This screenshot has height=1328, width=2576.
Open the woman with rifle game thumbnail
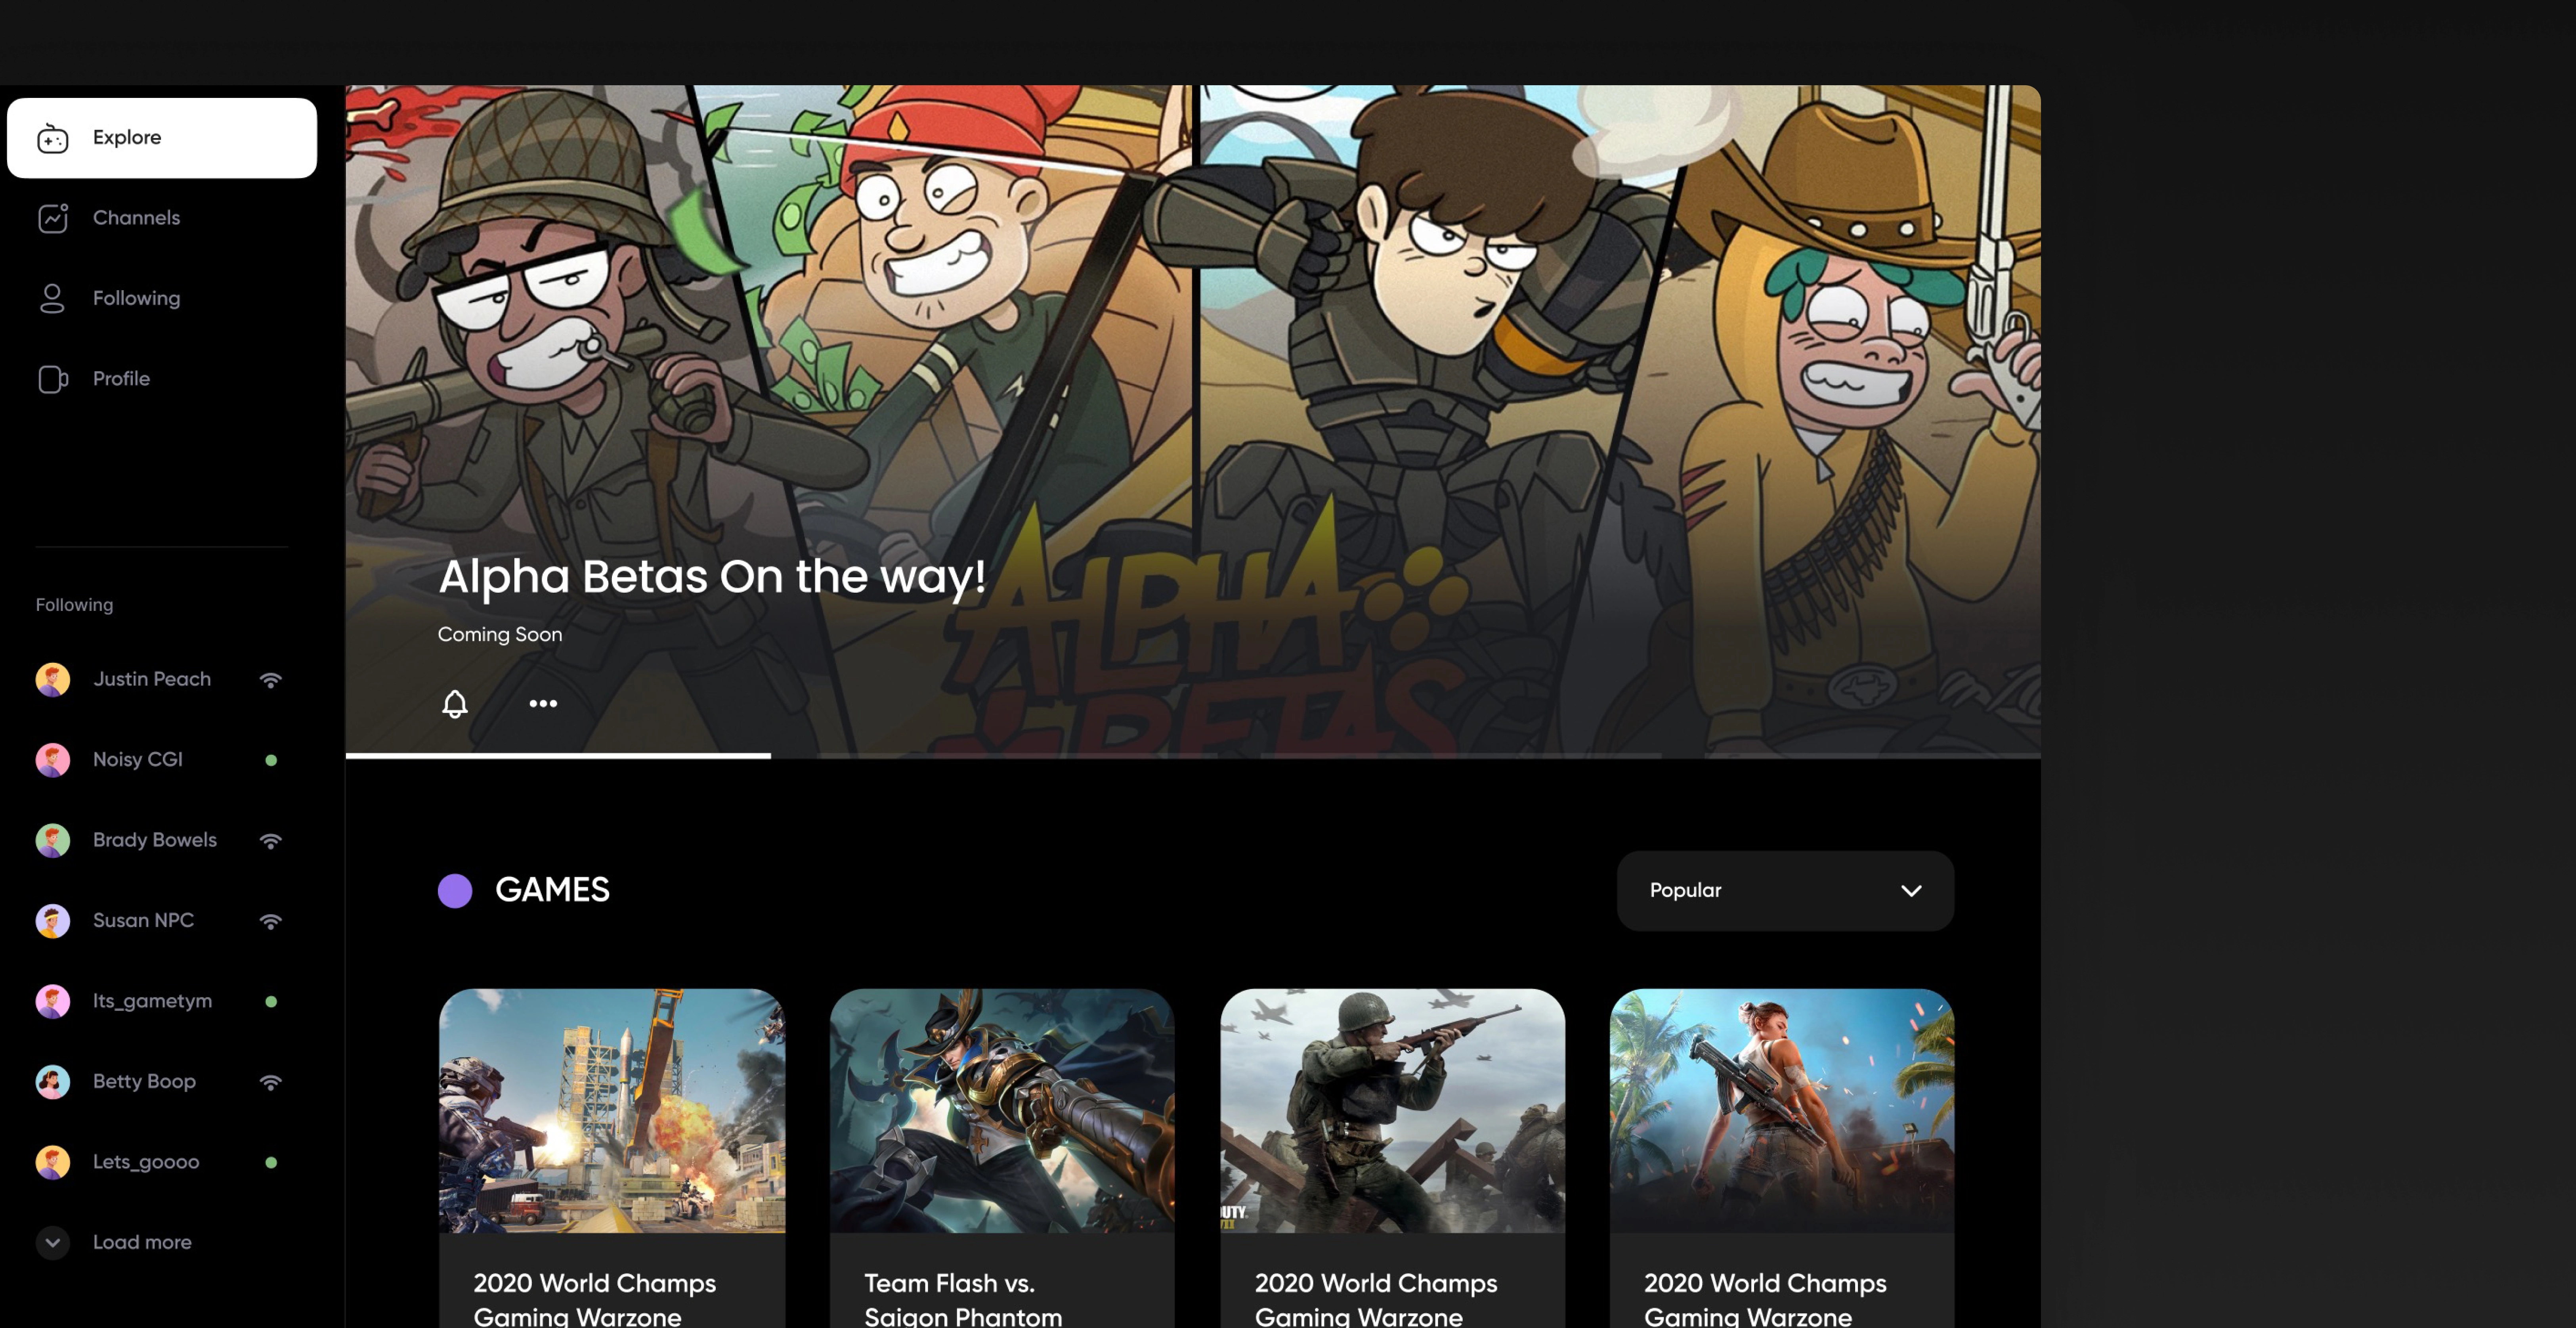click(1782, 1111)
